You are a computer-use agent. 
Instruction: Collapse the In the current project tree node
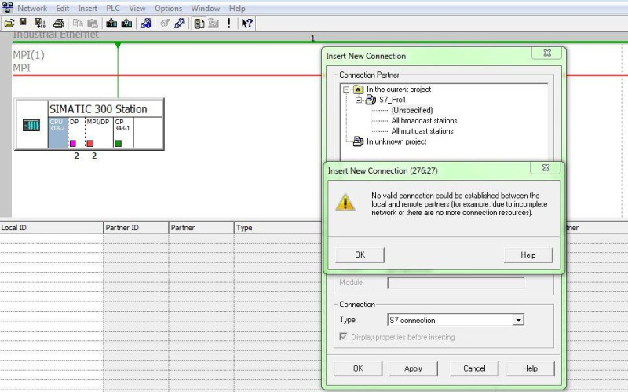click(x=346, y=90)
